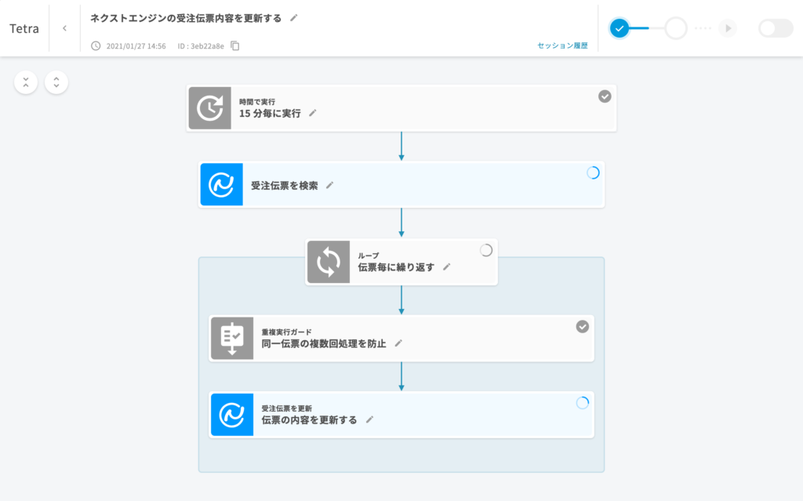The image size is (803, 501).
Task: Select the Next Engine icon on 受注伝票を検索
Action: tap(222, 184)
